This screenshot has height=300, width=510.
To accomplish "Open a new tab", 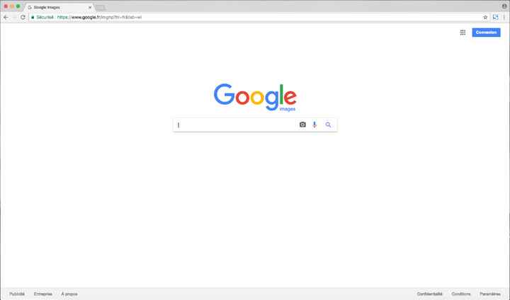I will click(x=100, y=7).
